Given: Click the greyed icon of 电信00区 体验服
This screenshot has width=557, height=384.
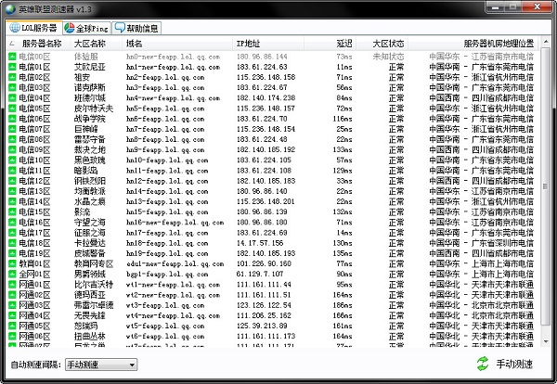Looking at the screenshot, I should [x=13, y=58].
